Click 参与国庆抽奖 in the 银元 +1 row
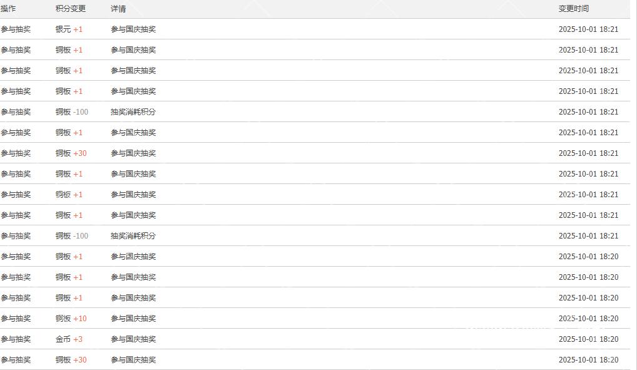Screen dimensions: 637x370 point(133,29)
